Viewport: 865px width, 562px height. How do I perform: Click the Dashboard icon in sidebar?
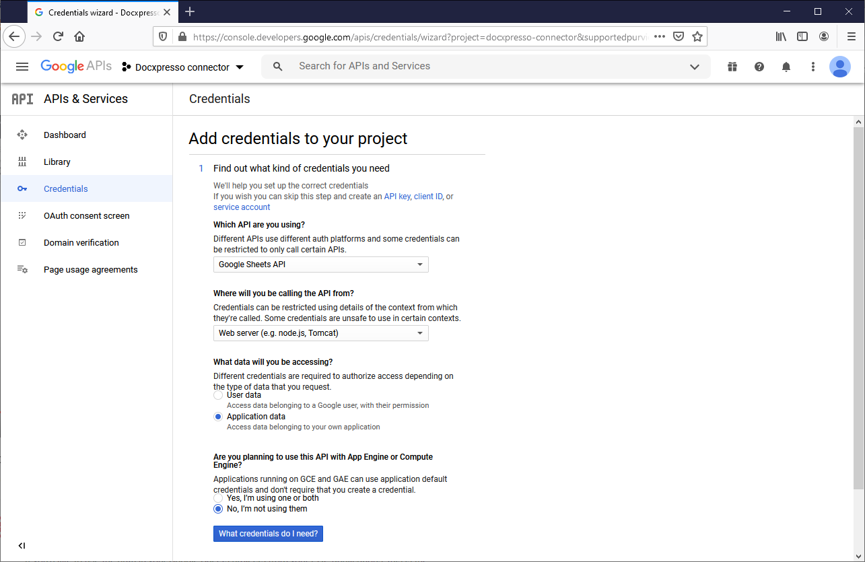tap(22, 135)
